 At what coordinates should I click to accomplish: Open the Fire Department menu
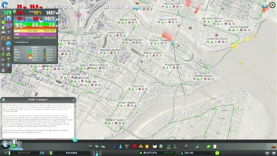(141, 146)
